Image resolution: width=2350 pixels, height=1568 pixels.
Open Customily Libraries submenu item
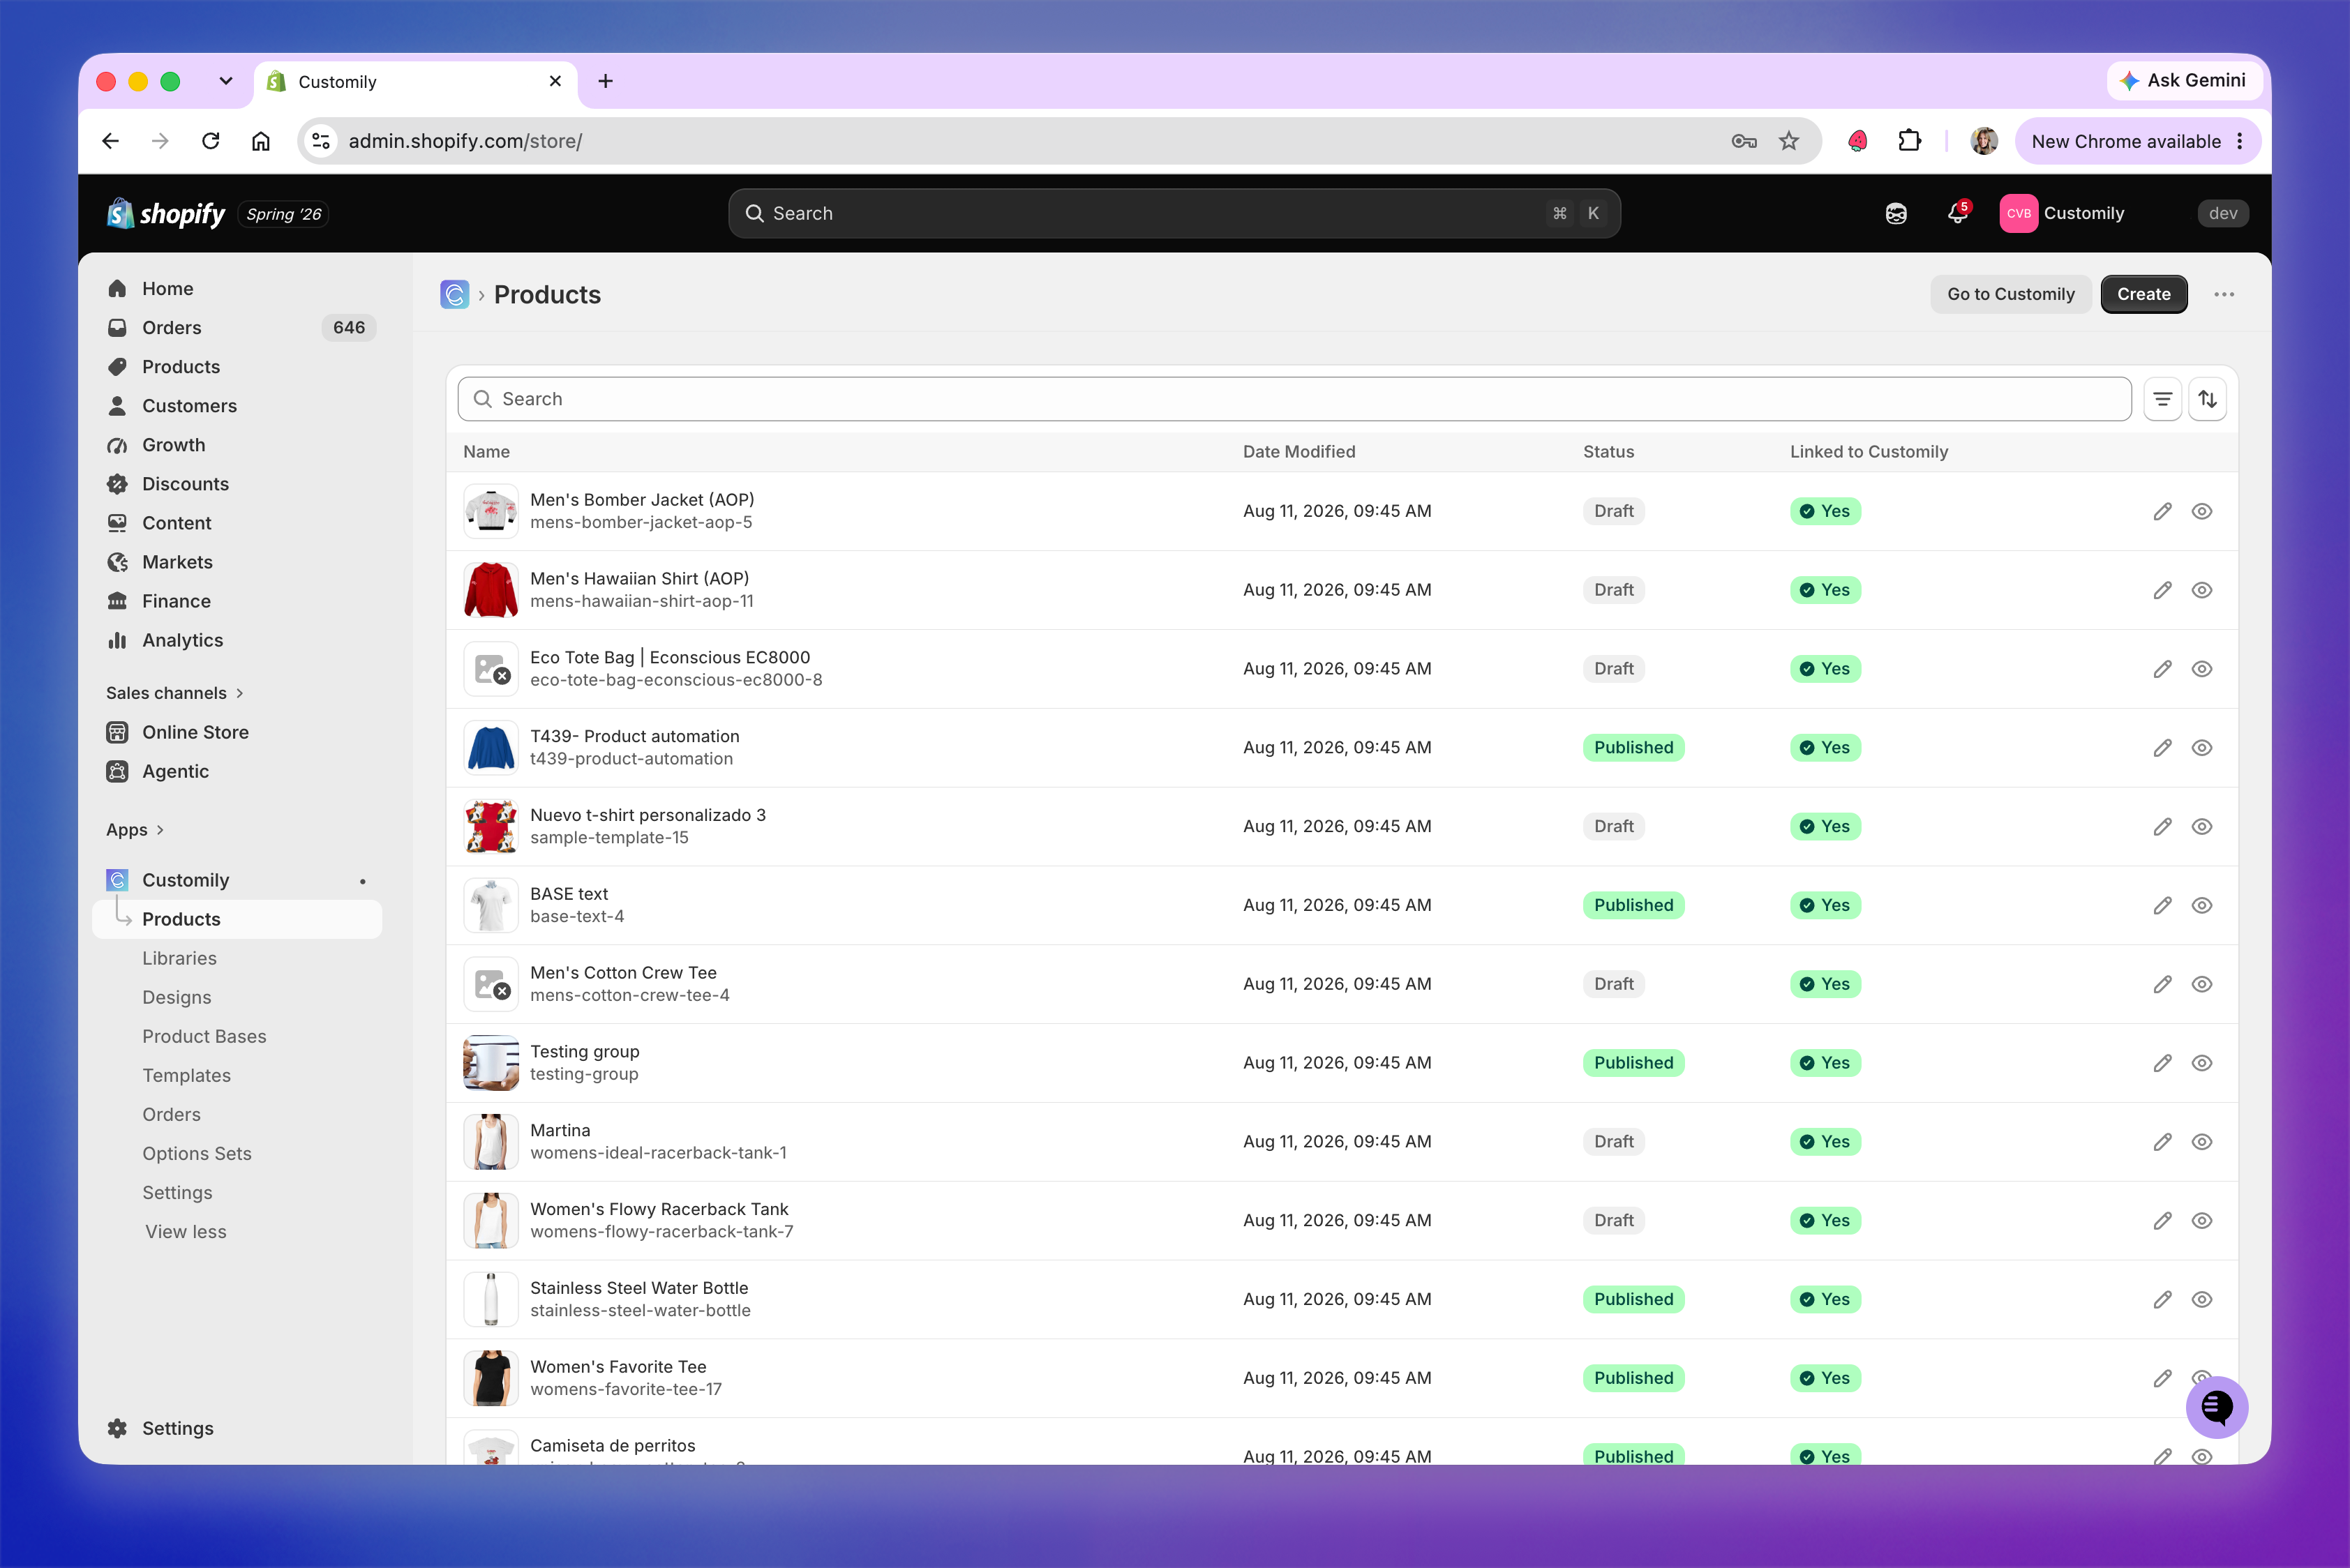point(179,958)
